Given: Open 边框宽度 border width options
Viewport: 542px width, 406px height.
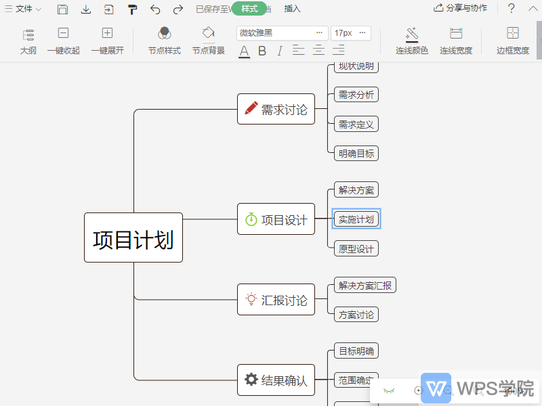Looking at the screenshot, I should coord(513,41).
